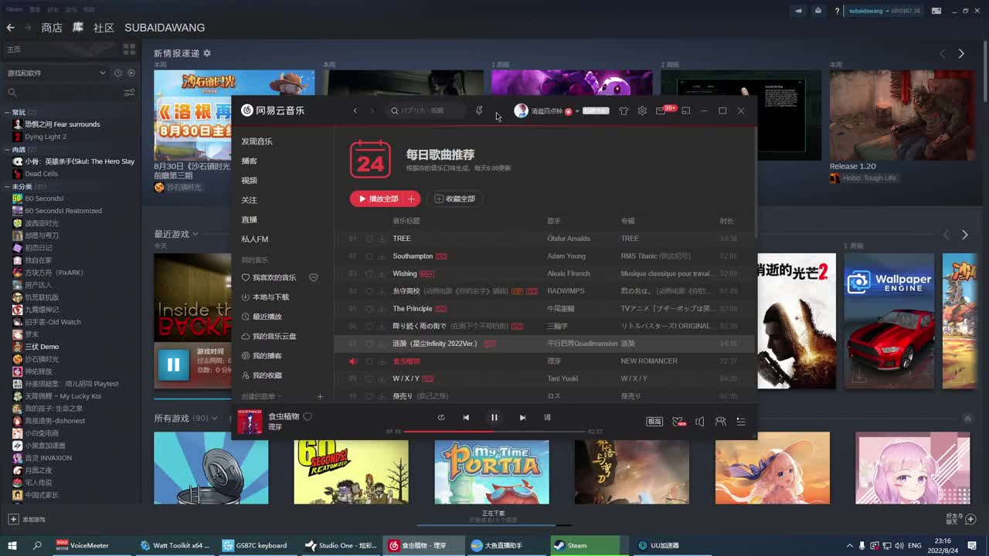Click the 收藏全部 collect all button

(x=455, y=198)
